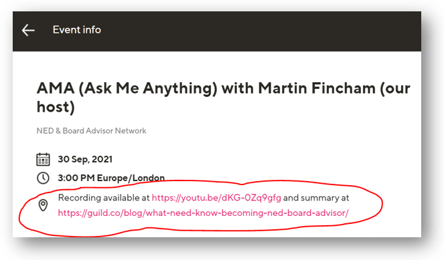This screenshot has height=260, width=444.
Task: Click the "and summary at" text
Action: coord(316,198)
